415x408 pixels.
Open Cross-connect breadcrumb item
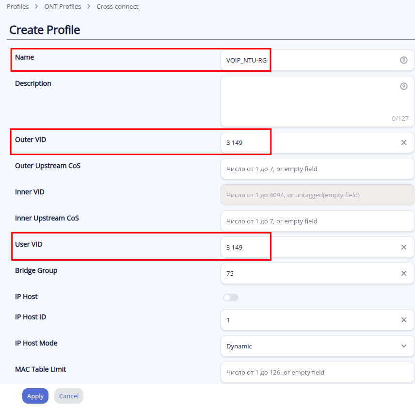(x=117, y=7)
